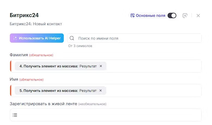Close the Битрикс24 settings panel

tap(198, 15)
